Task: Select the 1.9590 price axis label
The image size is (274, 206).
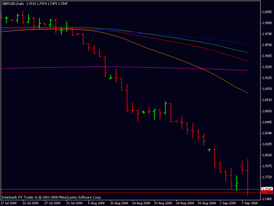Action: [x=267, y=45]
